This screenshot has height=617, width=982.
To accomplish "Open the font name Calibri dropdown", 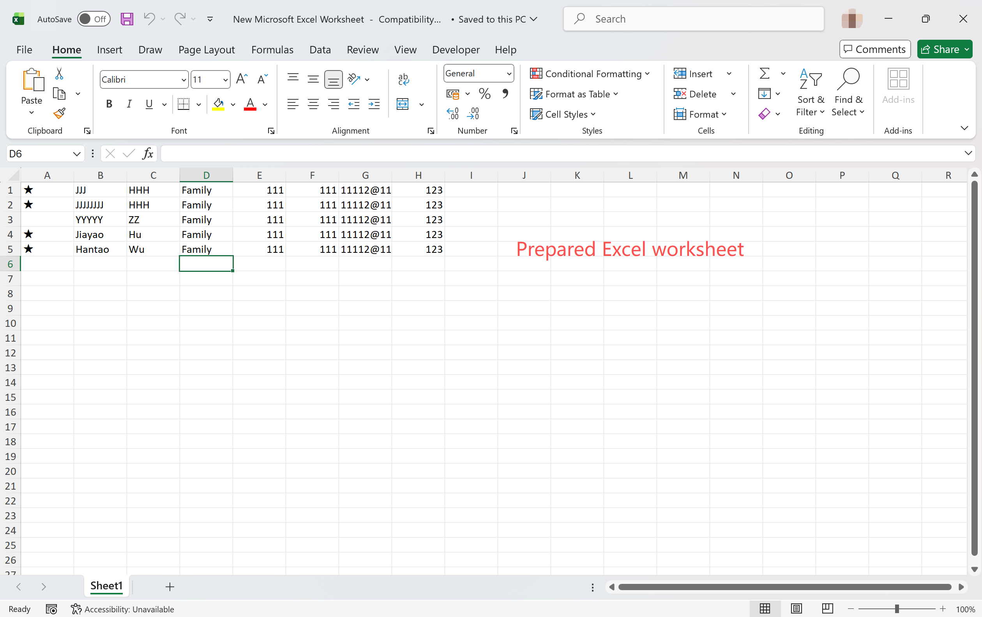I will tap(184, 79).
